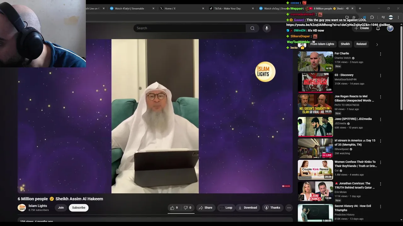Like the video with thumbs up
The image size is (403, 226).
point(174,207)
